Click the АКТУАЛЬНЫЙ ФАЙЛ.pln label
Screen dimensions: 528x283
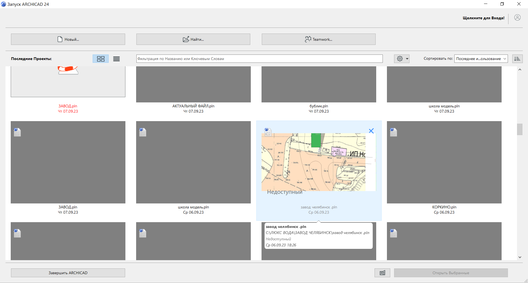click(x=193, y=106)
